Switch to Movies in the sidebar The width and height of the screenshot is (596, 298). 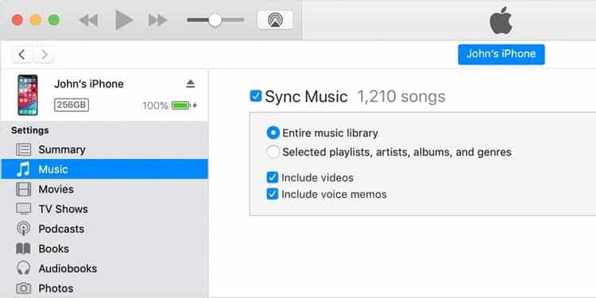click(x=105, y=189)
